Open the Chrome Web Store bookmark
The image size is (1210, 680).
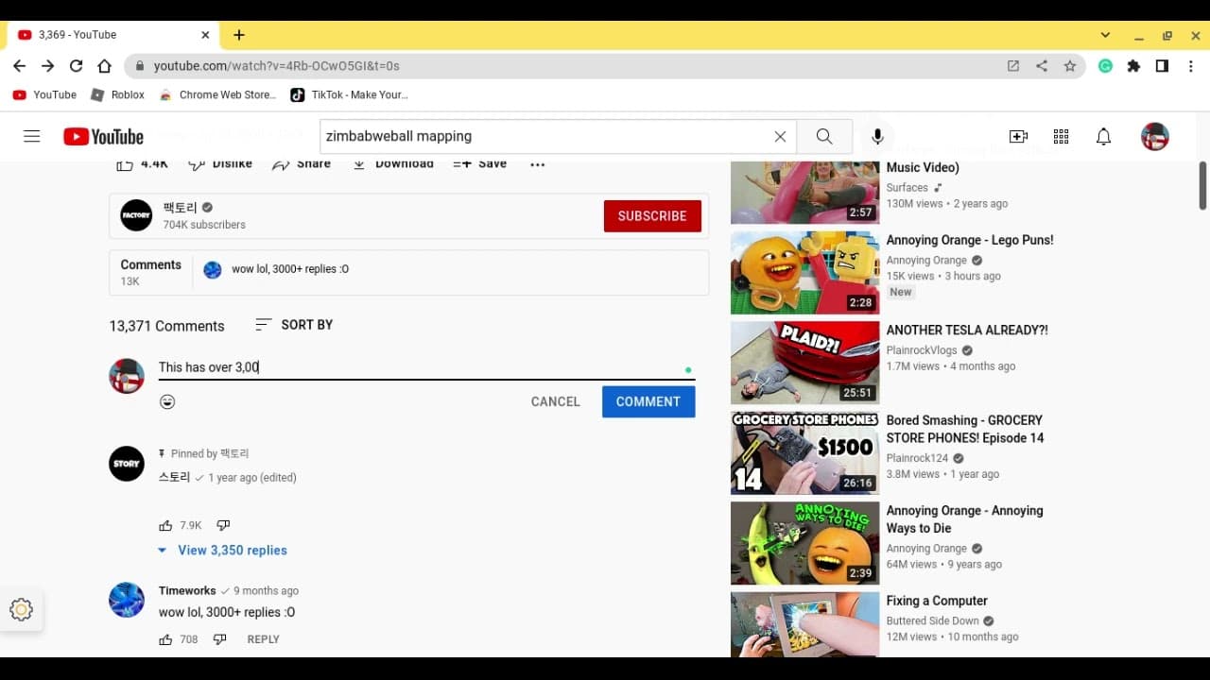(218, 94)
